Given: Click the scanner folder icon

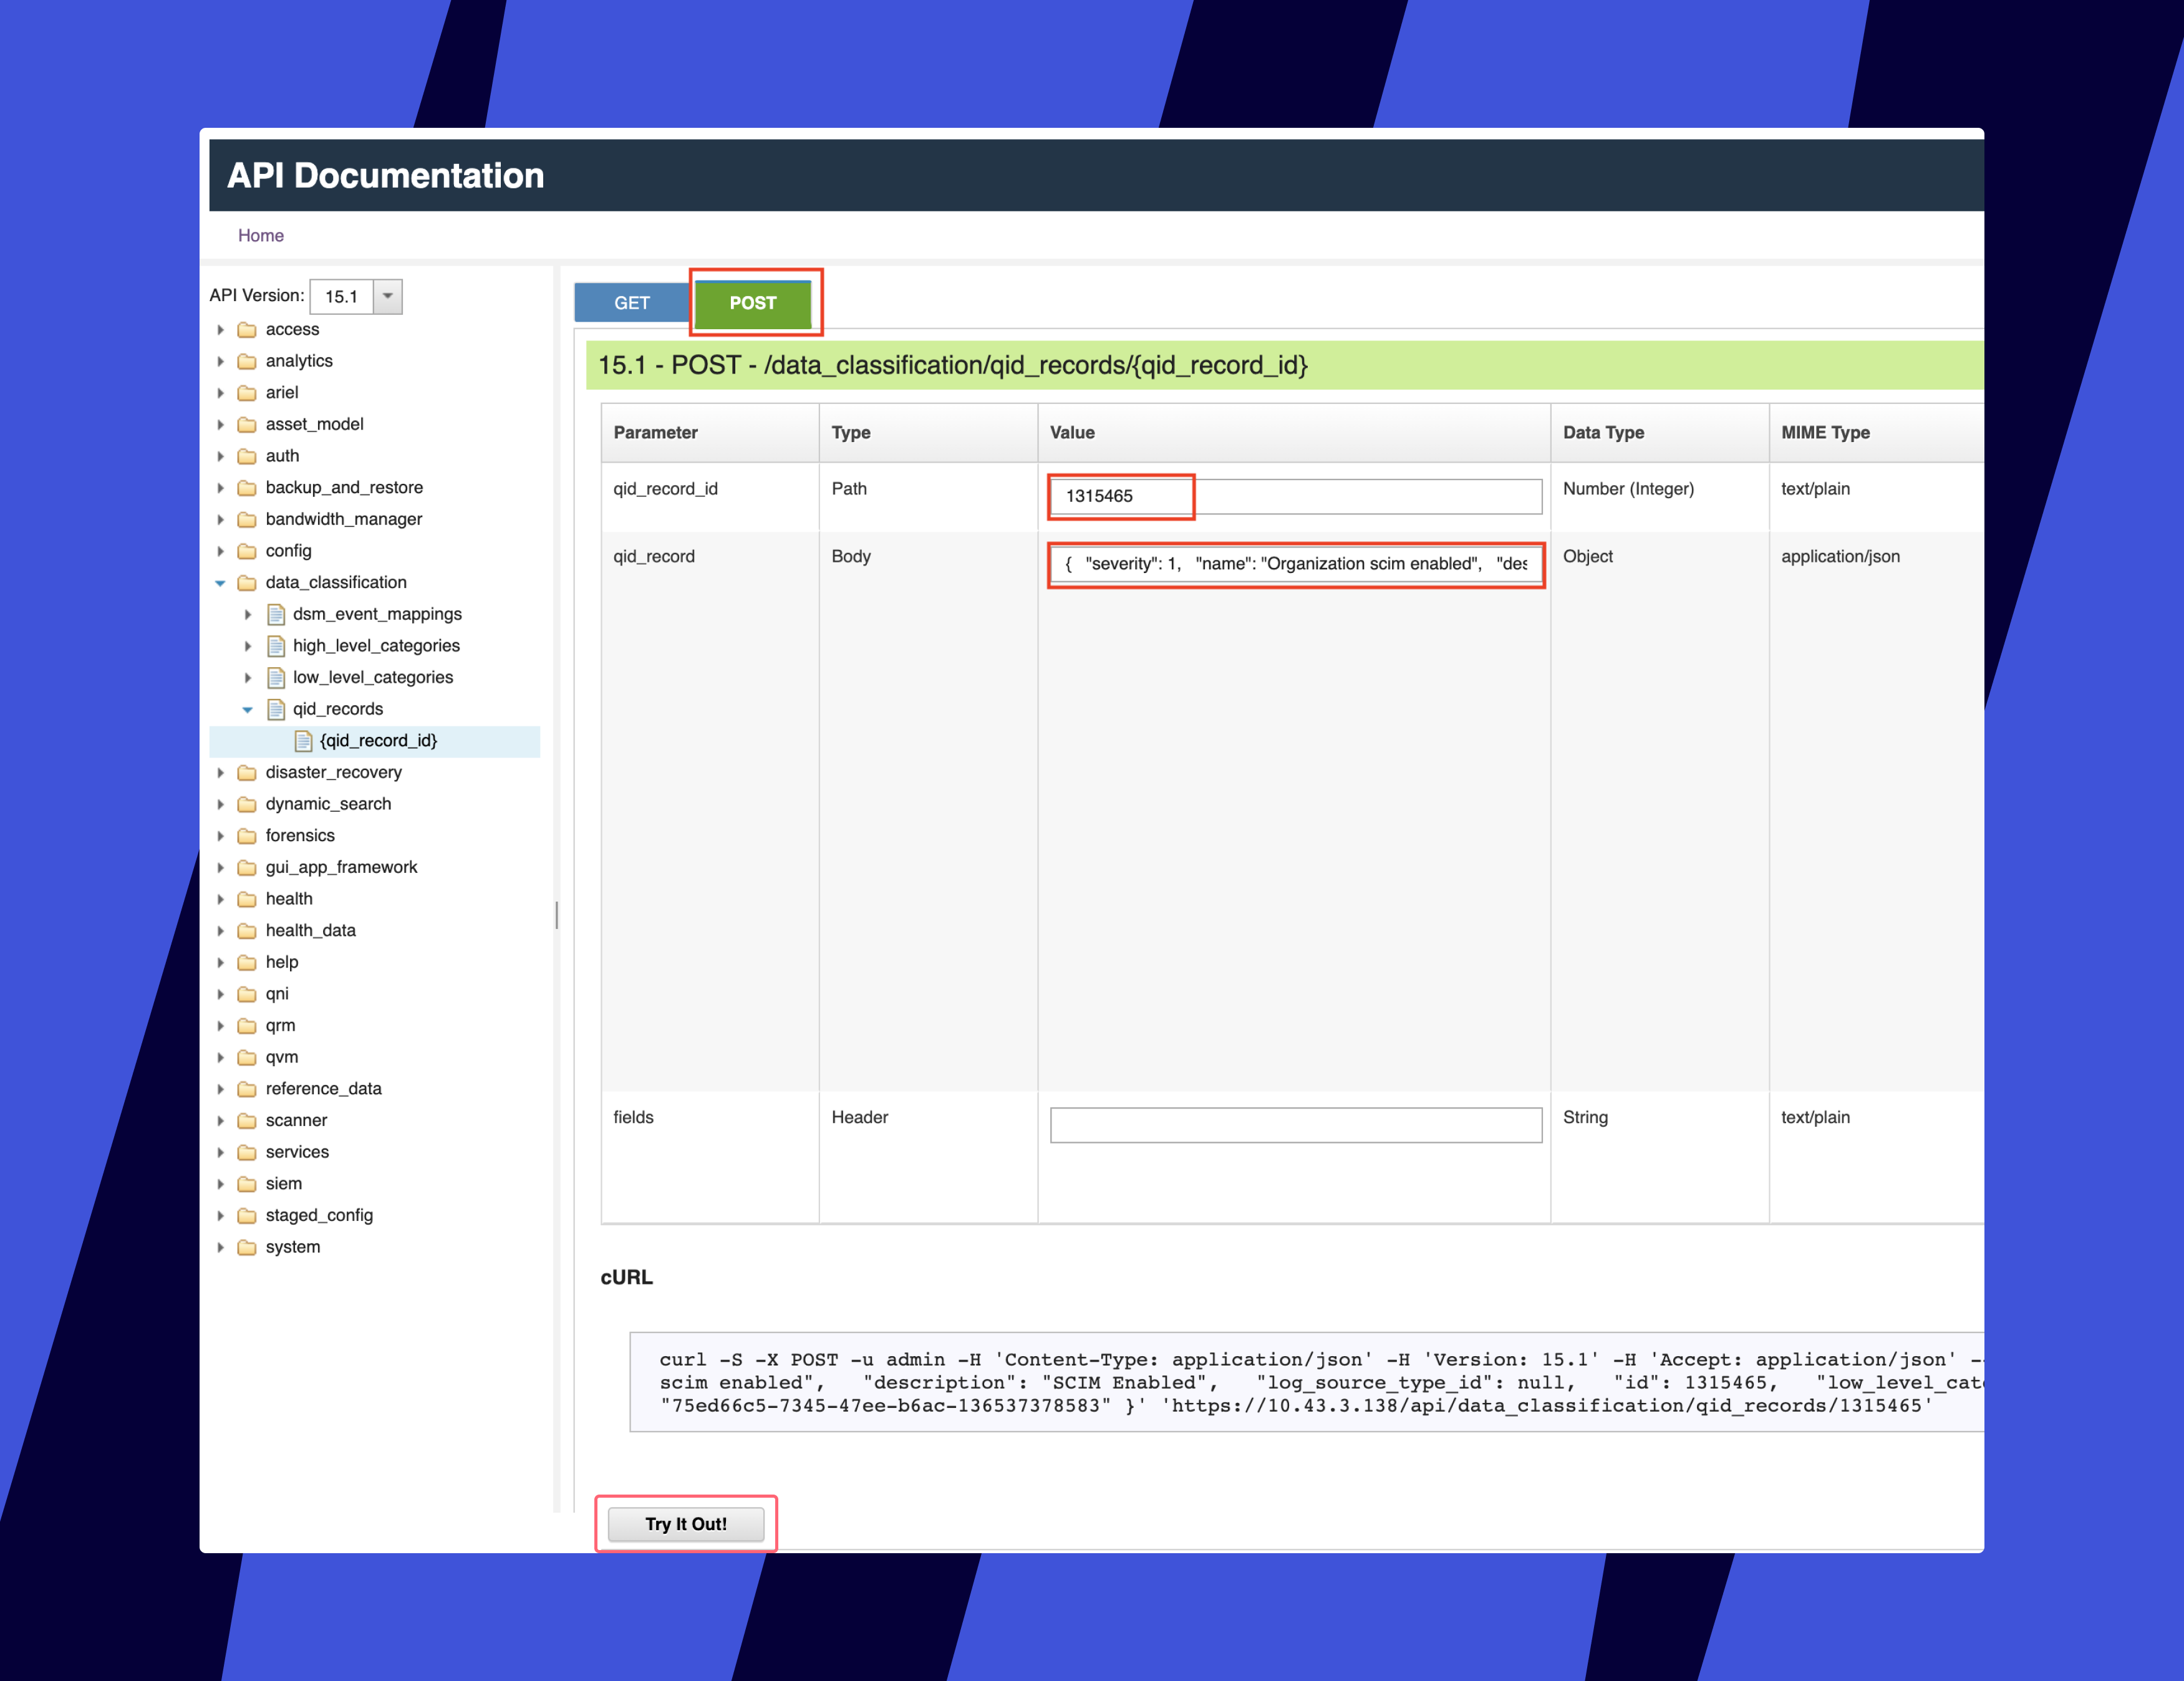Looking at the screenshot, I should [247, 1121].
